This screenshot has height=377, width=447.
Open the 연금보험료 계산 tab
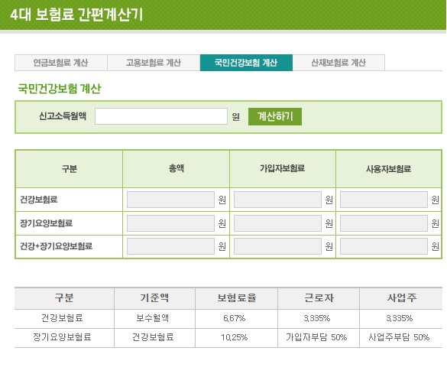61,63
